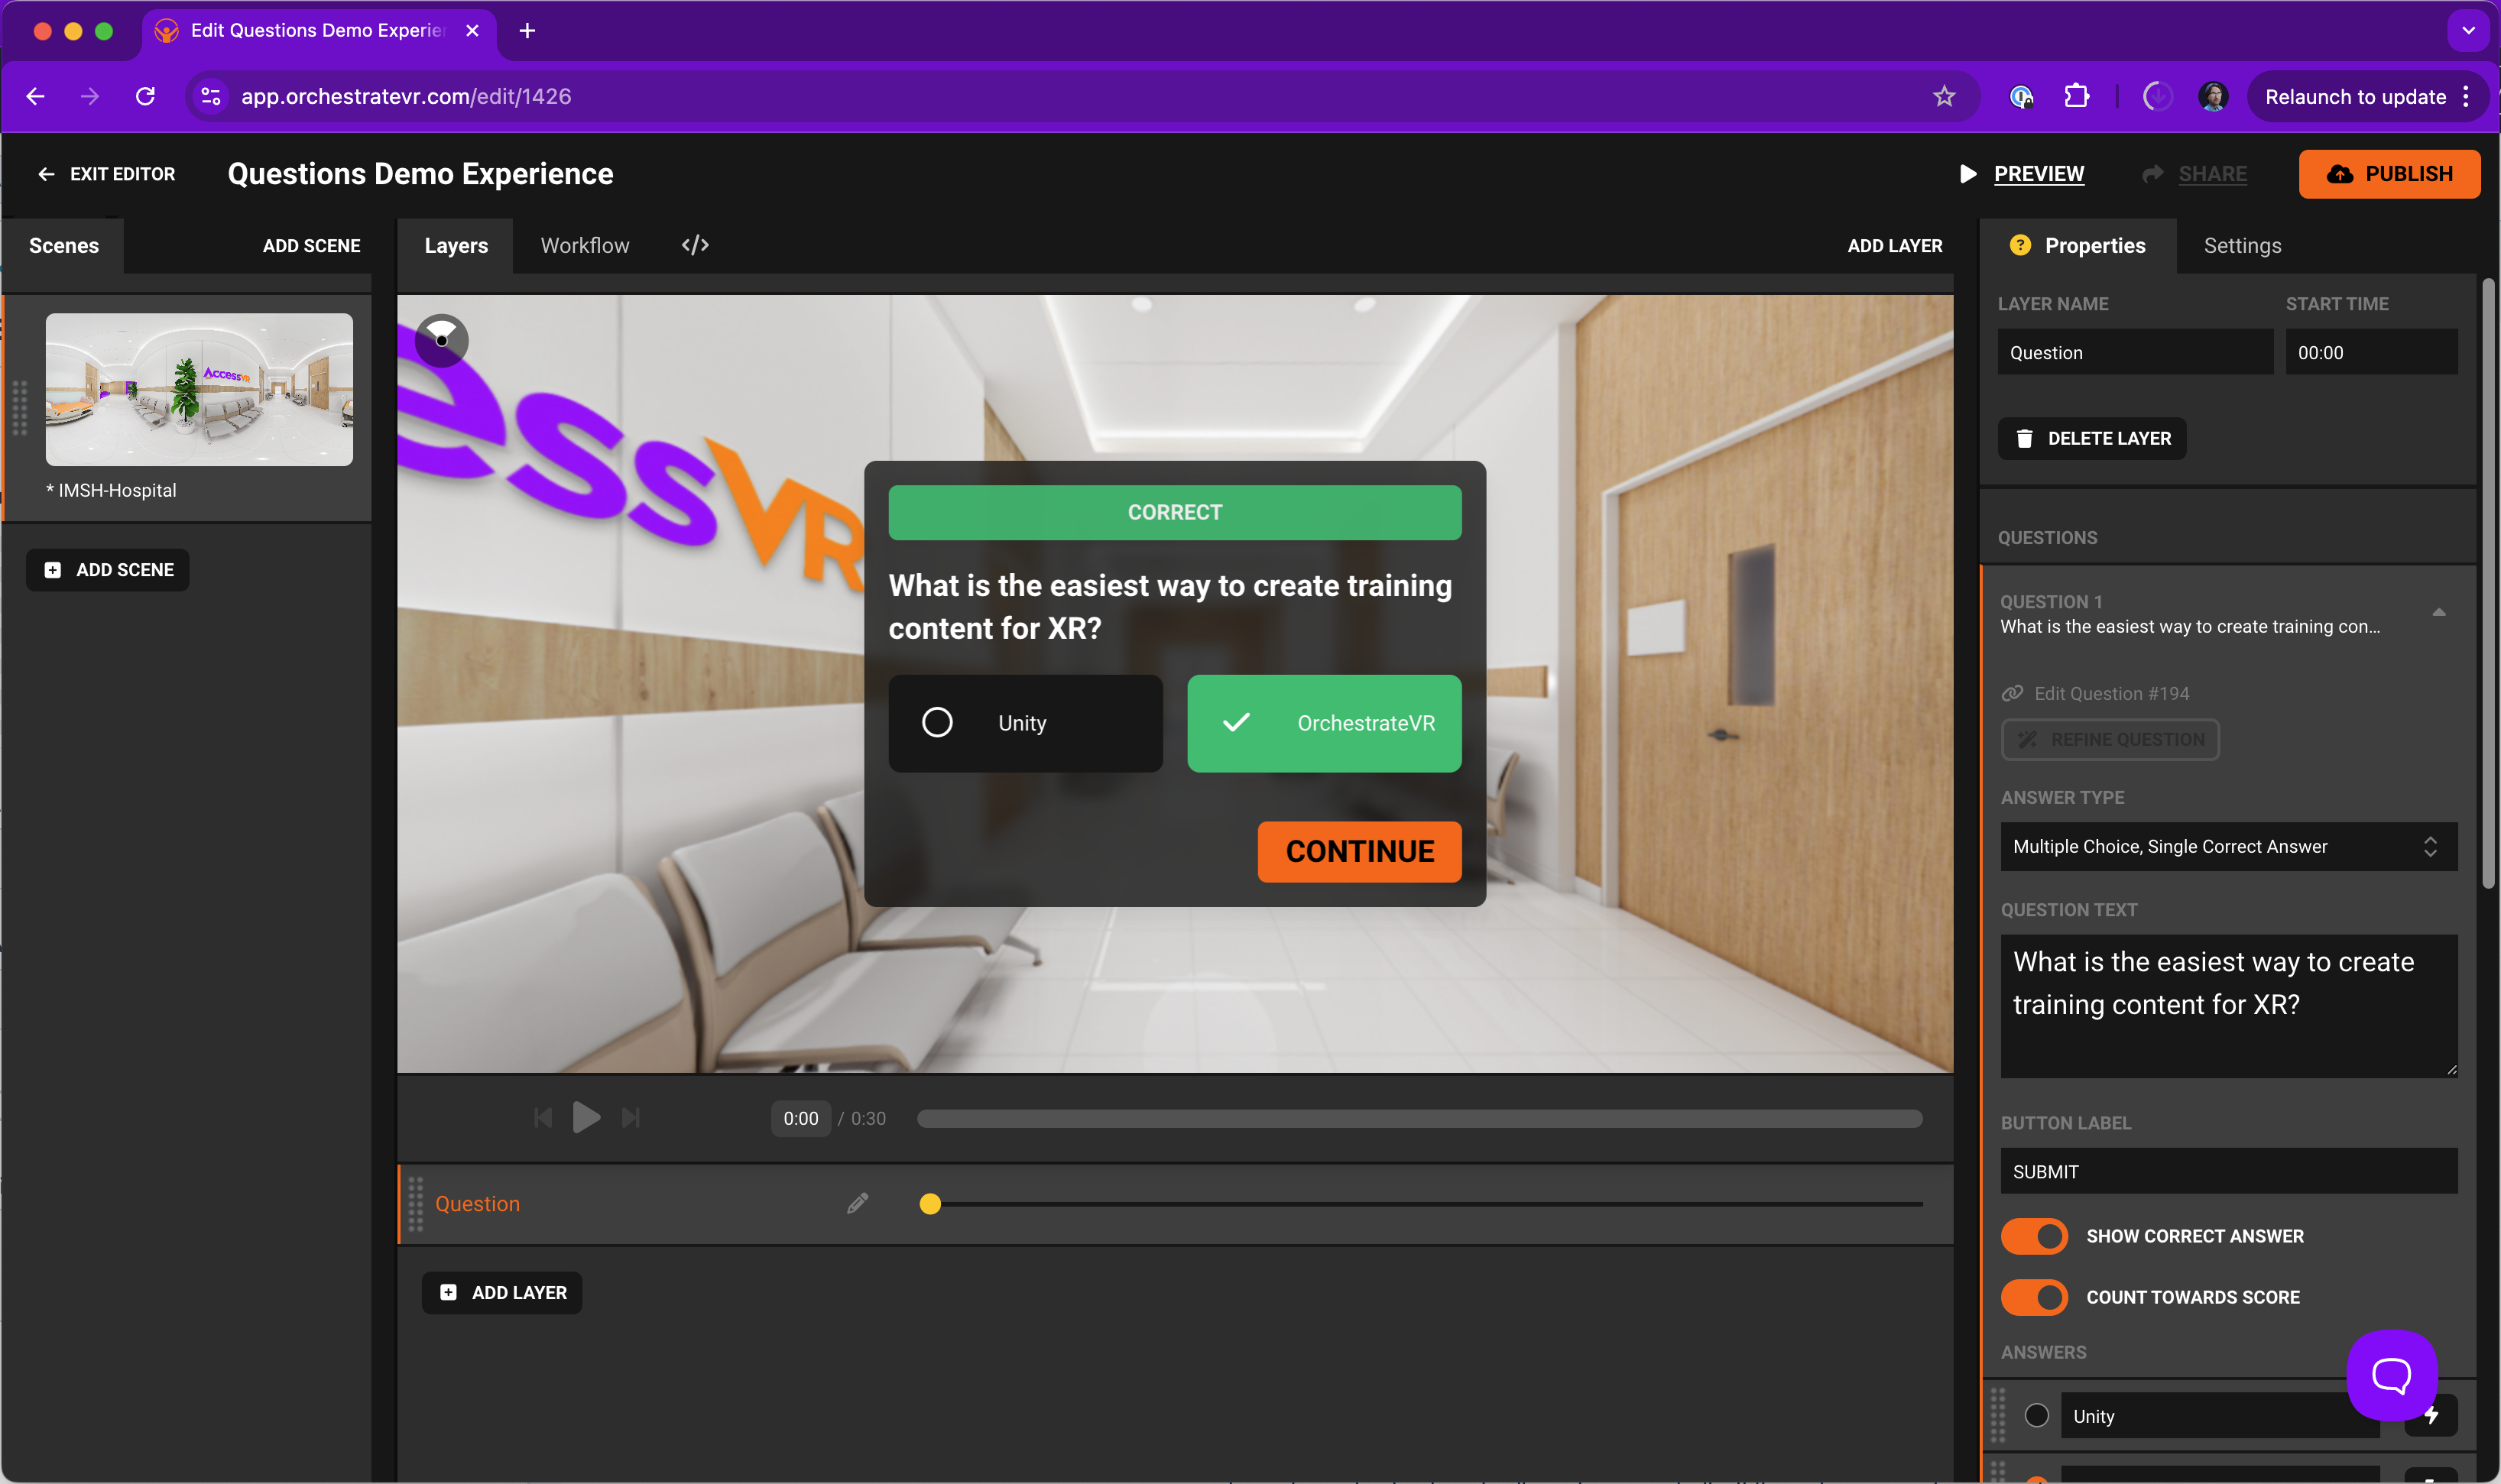The width and height of the screenshot is (2501, 1484).
Task: Click Delete Layer button
Action: coord(2092,438)
